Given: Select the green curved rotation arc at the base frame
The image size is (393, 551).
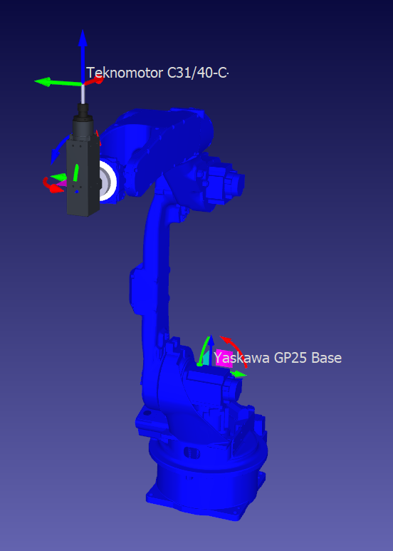Looking at the screenshot, I should [204, 351].
